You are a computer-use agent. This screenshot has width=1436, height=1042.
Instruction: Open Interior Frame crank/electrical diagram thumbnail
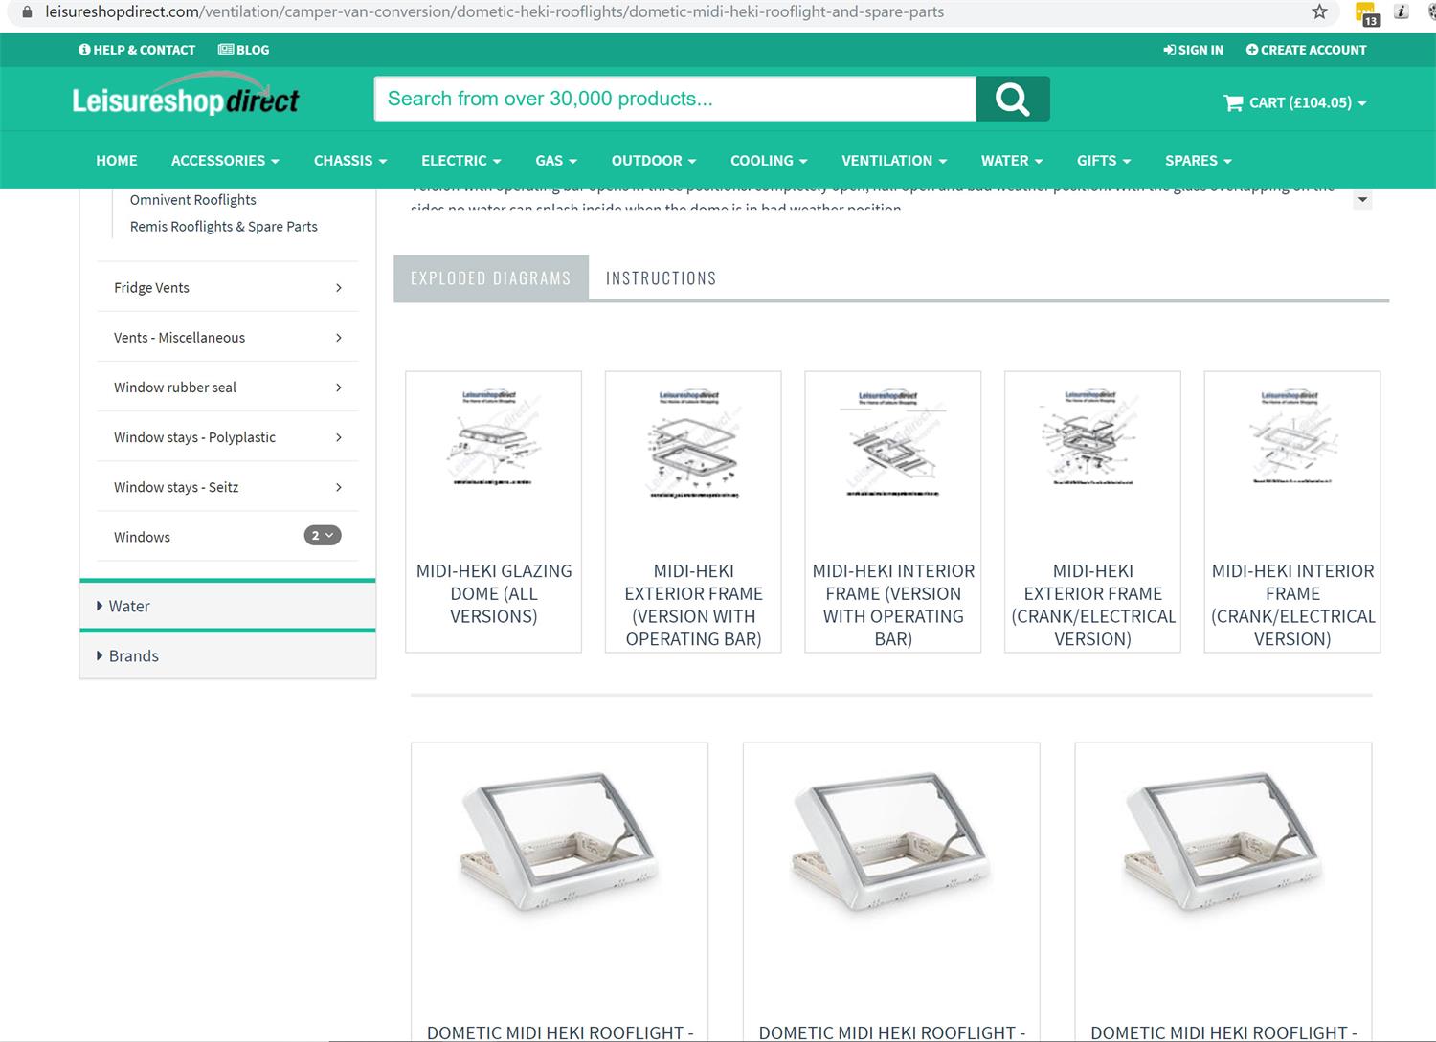(1292, 437)
